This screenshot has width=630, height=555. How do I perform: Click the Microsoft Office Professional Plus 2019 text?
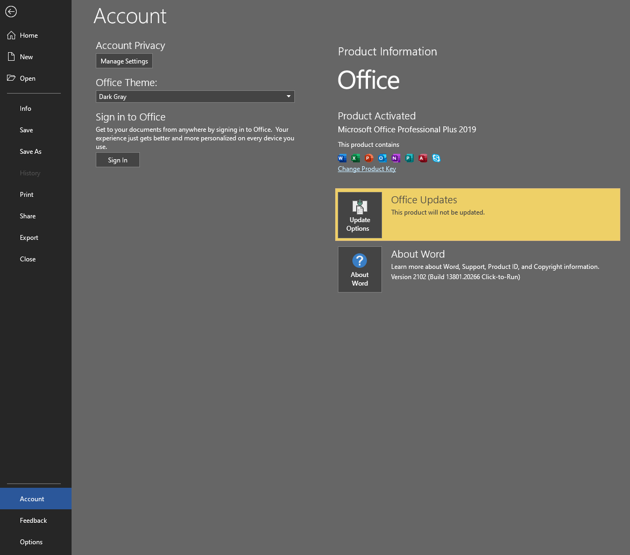[407, 129]
